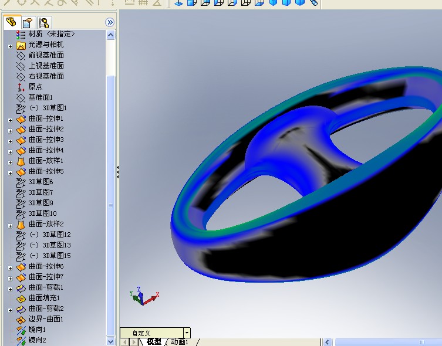Select the 原点 origin icon
This screenshot has height=346, width=442.
click(x=21, y=87)
